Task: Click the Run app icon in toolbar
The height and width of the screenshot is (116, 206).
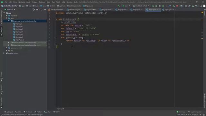Action: coord(153,6)
